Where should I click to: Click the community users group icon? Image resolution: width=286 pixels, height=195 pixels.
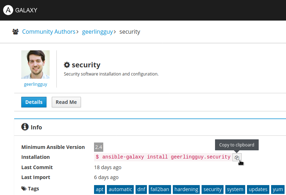coord(15,32)
